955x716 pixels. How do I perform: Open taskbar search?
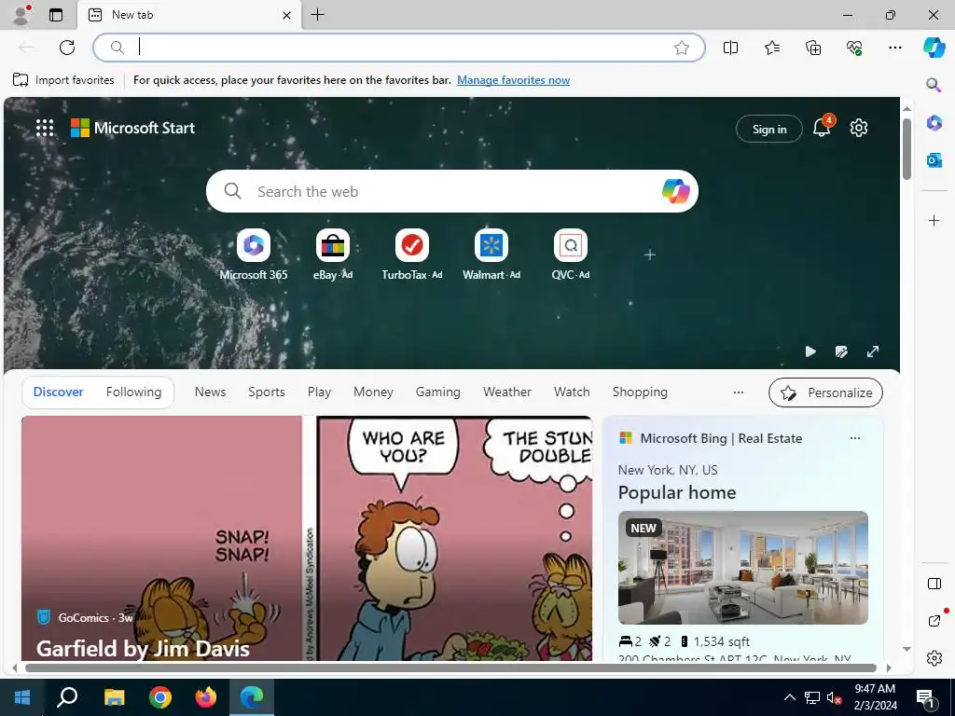tap(67, 697)
